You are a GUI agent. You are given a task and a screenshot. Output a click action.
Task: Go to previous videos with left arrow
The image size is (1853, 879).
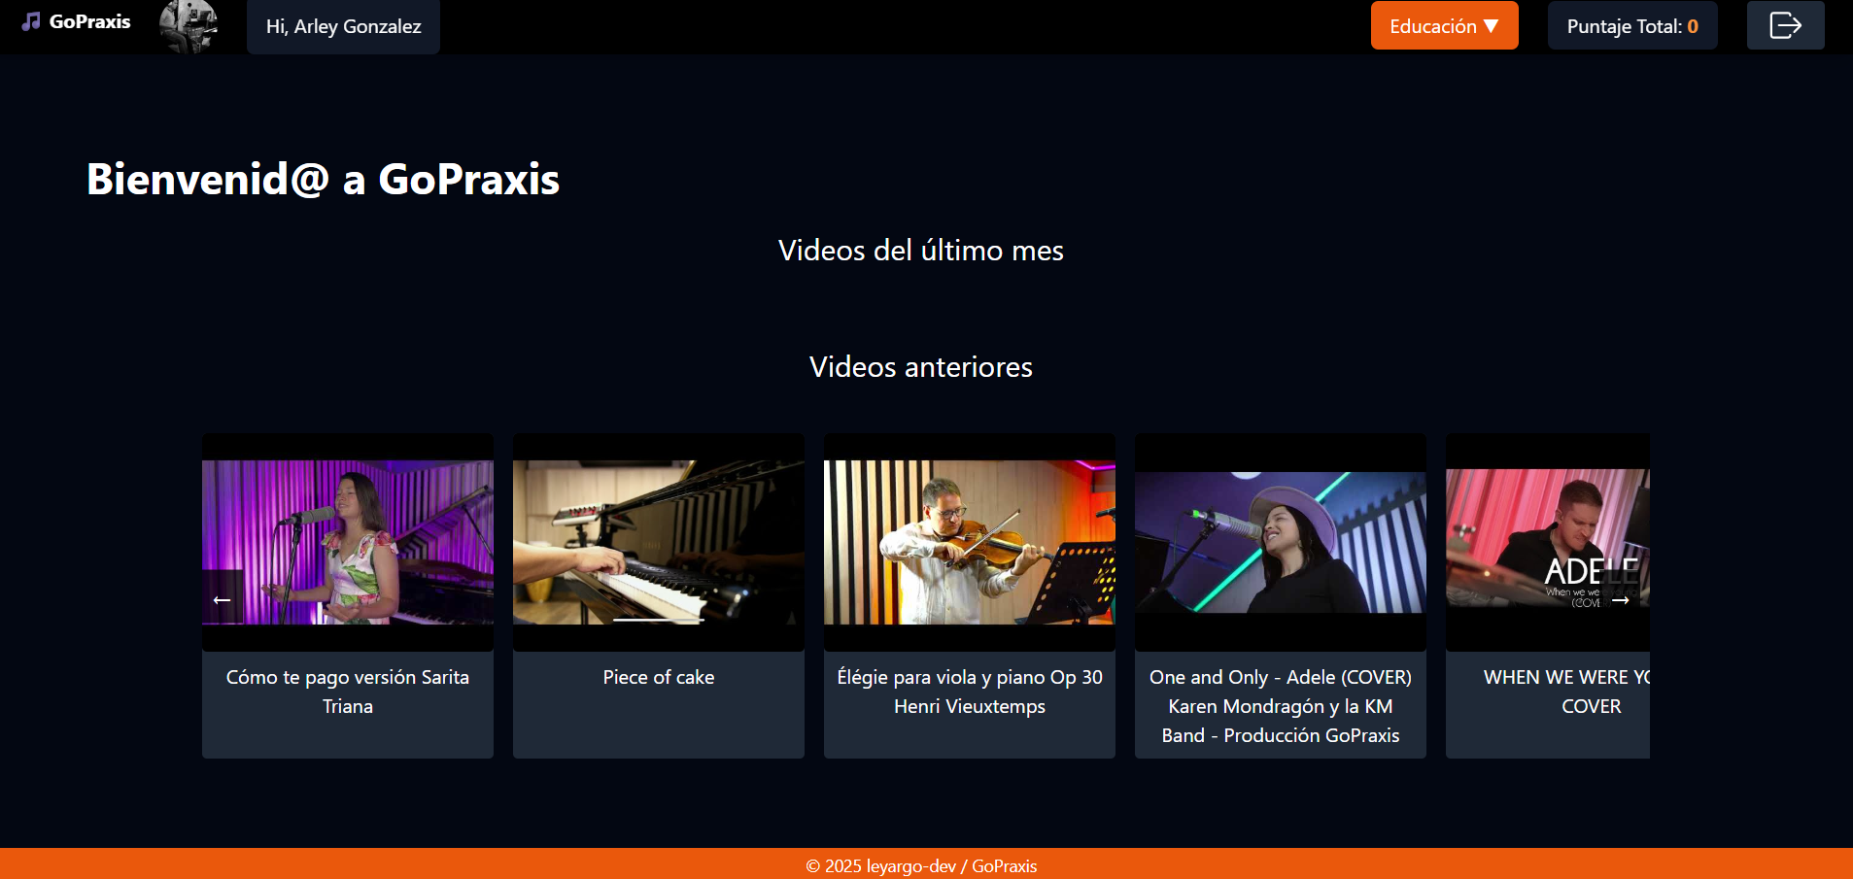(x=222, y=599)
